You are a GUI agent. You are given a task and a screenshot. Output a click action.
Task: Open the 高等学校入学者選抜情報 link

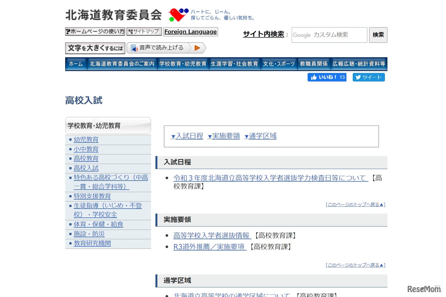(212, 236)
